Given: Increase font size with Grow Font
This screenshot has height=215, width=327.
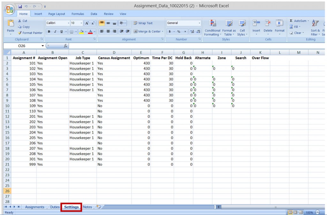Looking at the screenshot, I should (87, 23).
